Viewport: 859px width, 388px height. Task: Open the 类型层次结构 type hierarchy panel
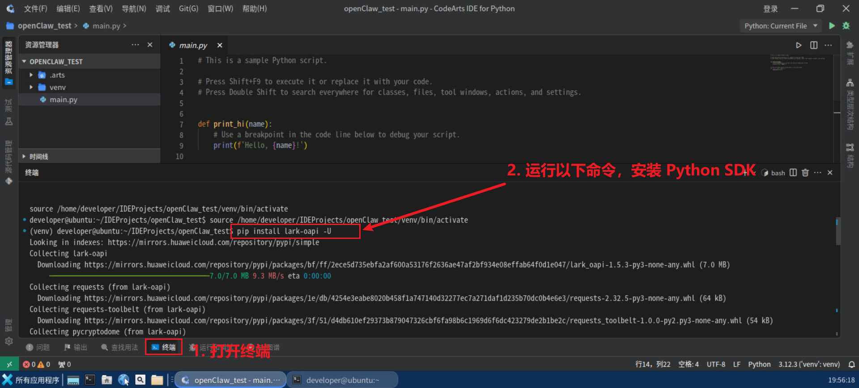pyautogui.click(x=850, y=105)
